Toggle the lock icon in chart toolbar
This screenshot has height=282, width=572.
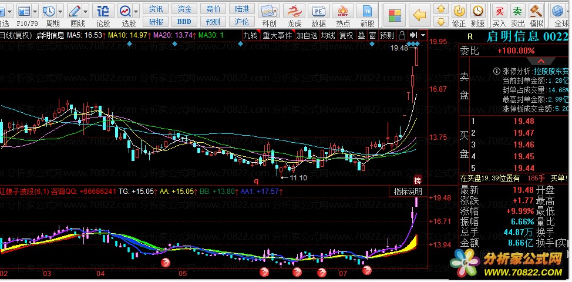[x=402, y=35]
